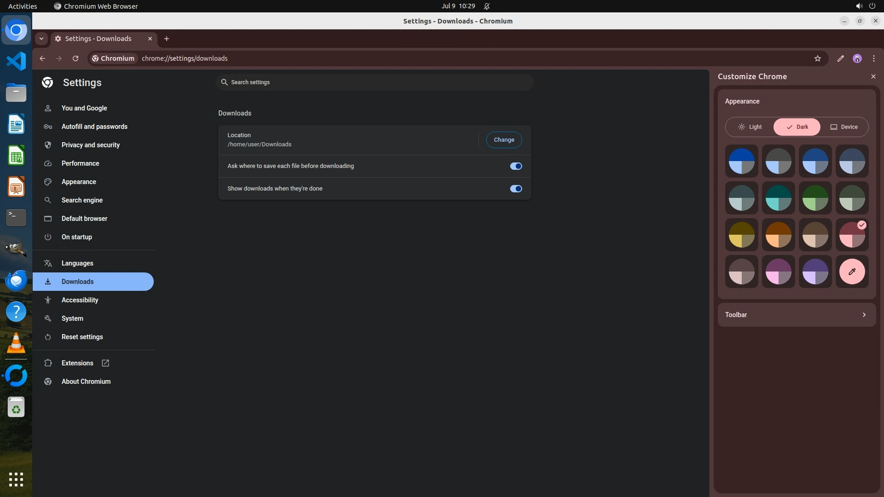Open the profile avatar icon
The height and width of the screenshot is (497, 884).
coord(857,58)
